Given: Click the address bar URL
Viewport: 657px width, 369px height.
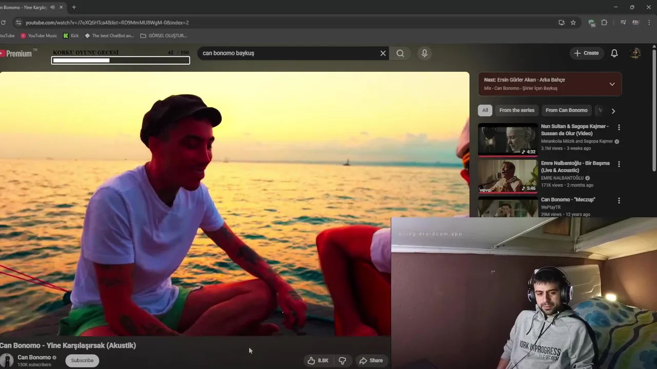Looking at the screenshot, I should pos(107,23).
